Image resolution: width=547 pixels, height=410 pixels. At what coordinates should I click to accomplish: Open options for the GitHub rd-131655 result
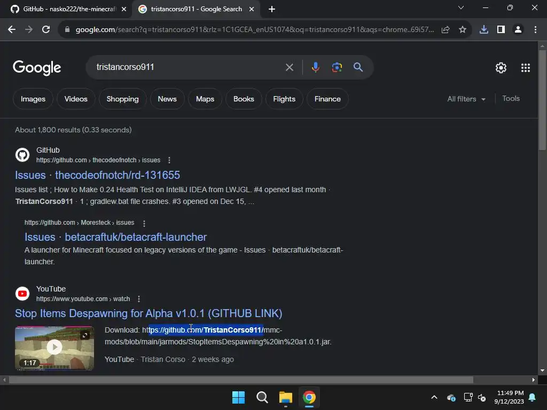(169, 160)
